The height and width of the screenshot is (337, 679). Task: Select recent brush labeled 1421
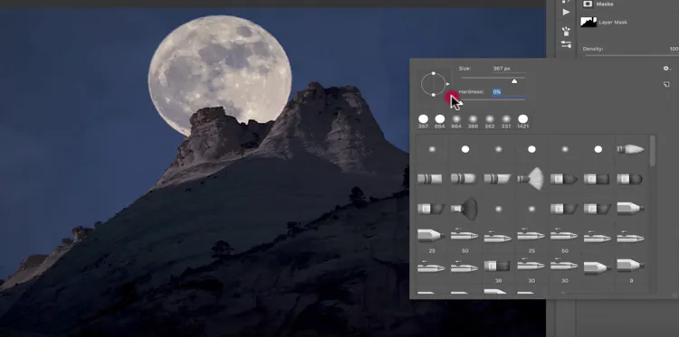click(522, 119)
